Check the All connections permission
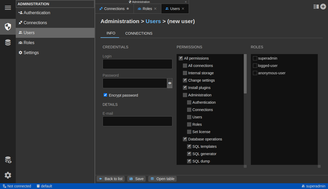 185,66
